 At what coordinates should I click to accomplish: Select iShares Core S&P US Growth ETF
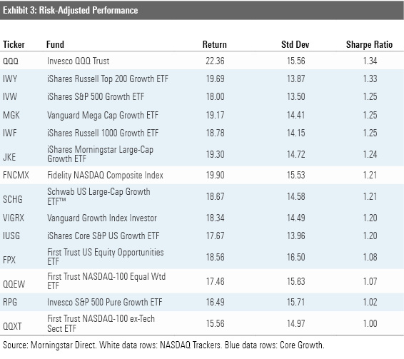(x=103, y=236)
